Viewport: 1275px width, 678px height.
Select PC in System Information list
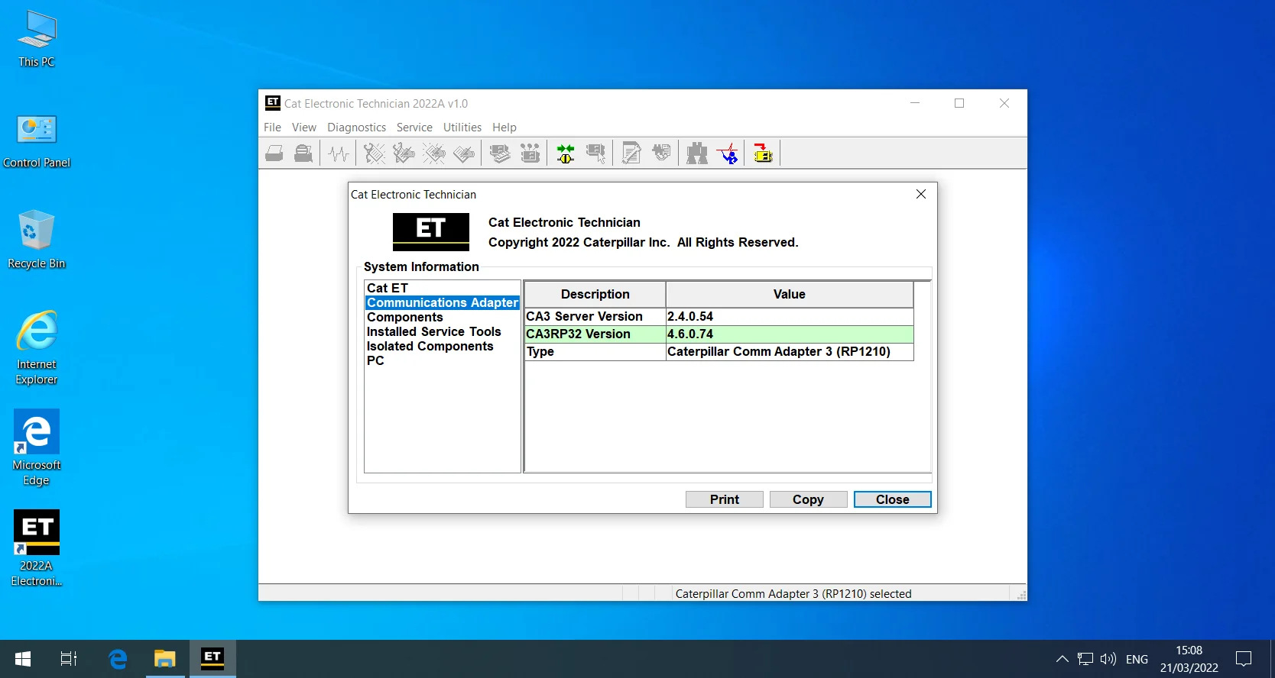pyautogui.click(x=375, y=360)
